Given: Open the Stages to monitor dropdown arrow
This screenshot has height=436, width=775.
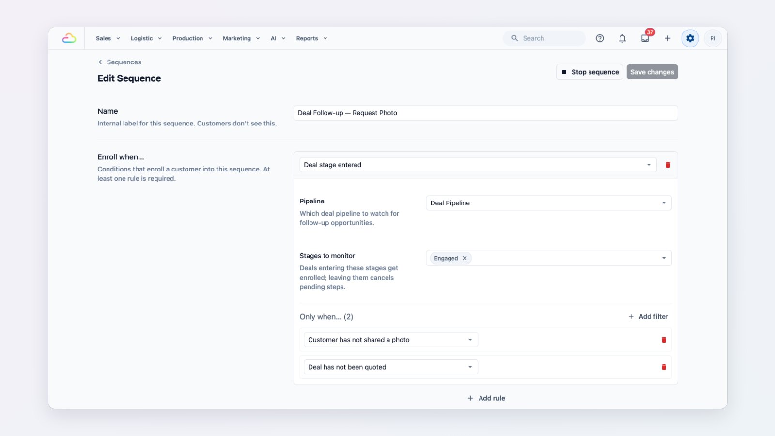Looking at the screenshot, I should tap(664, 258).
